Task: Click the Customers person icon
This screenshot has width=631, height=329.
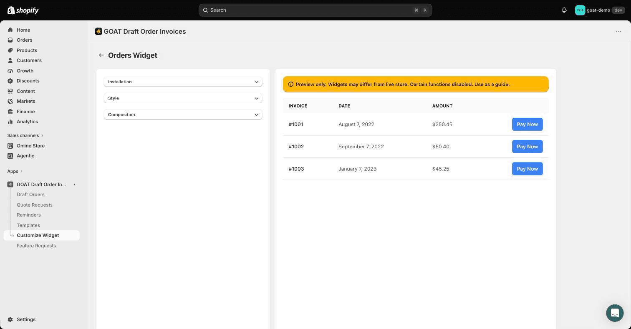Action: 10,60
